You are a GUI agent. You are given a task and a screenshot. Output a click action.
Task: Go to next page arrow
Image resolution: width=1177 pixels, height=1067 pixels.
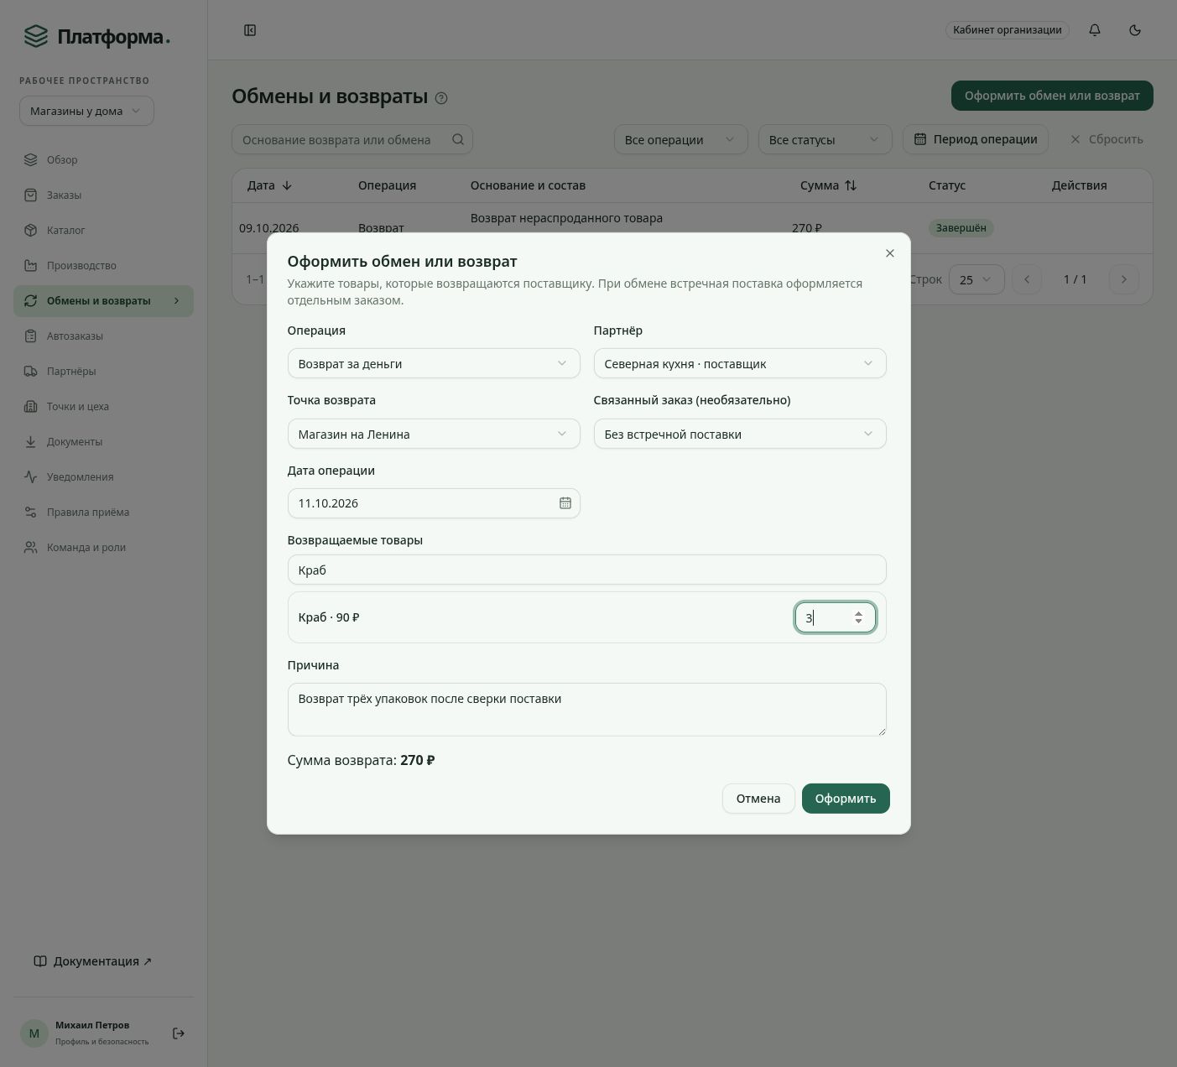[x=1124, y=279]
